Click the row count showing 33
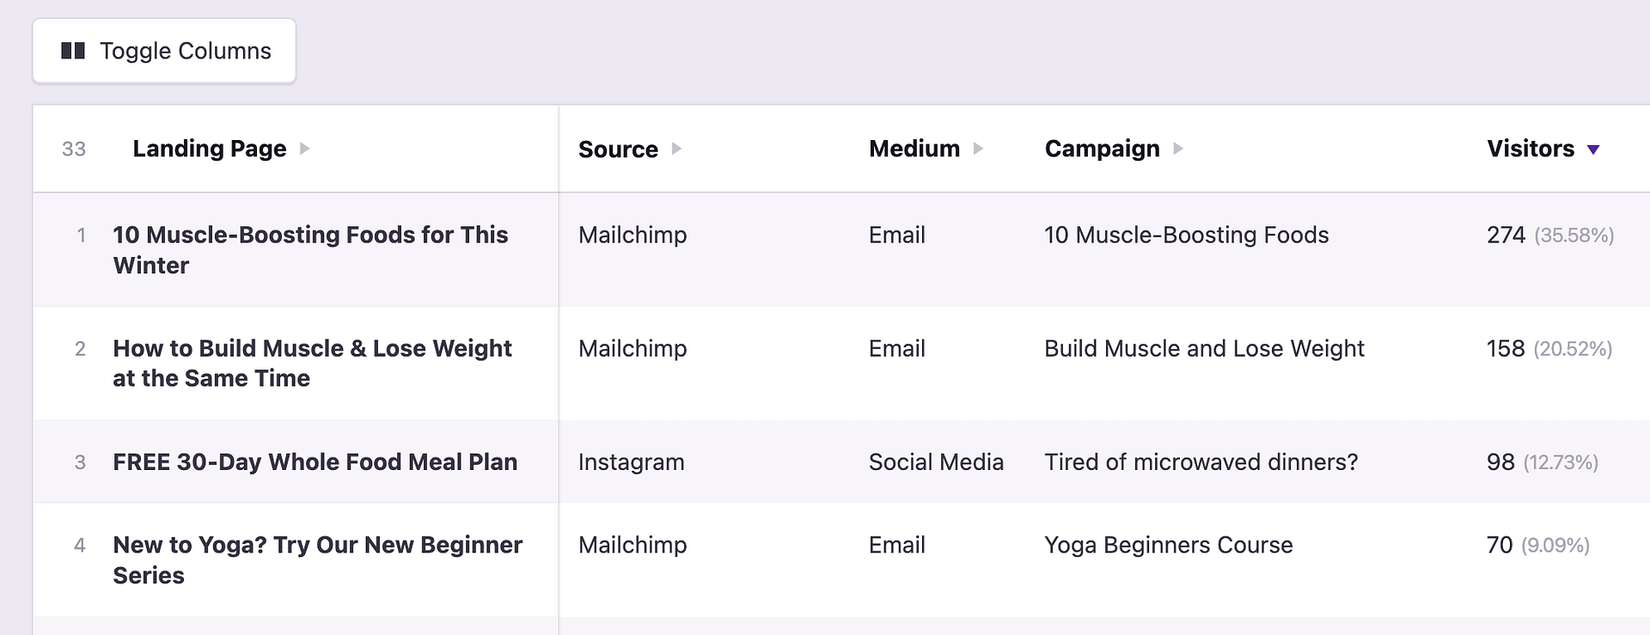The image size is (1650, 635). tap(74, 149)
